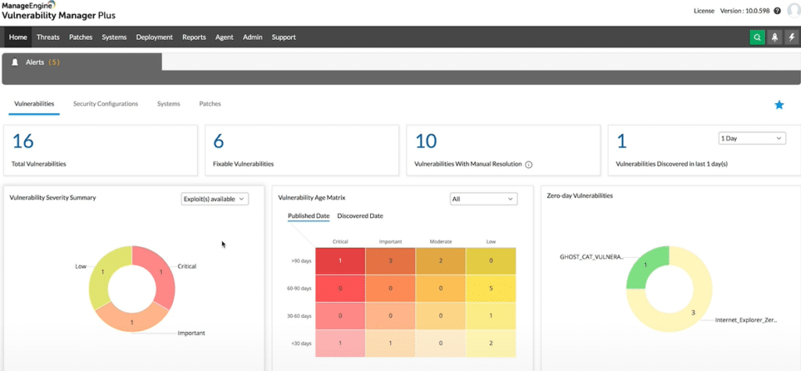The height and width of the screenshot is (371, 801).
Task: Click the Alerts bell icon
Action: click(16, 62)
